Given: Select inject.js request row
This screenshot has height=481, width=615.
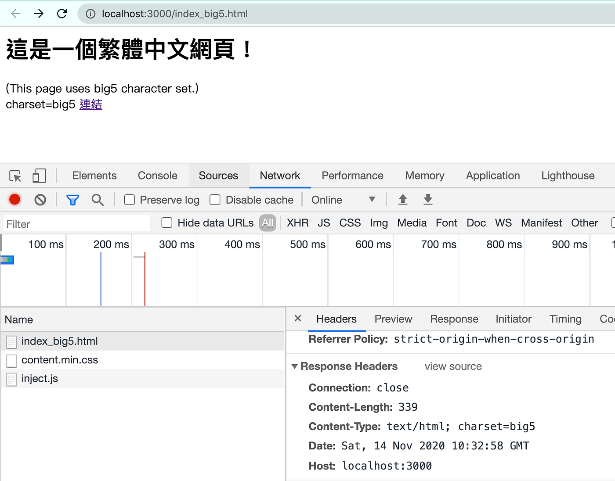Looking at the screenshot, I should (x=143, y=379).
